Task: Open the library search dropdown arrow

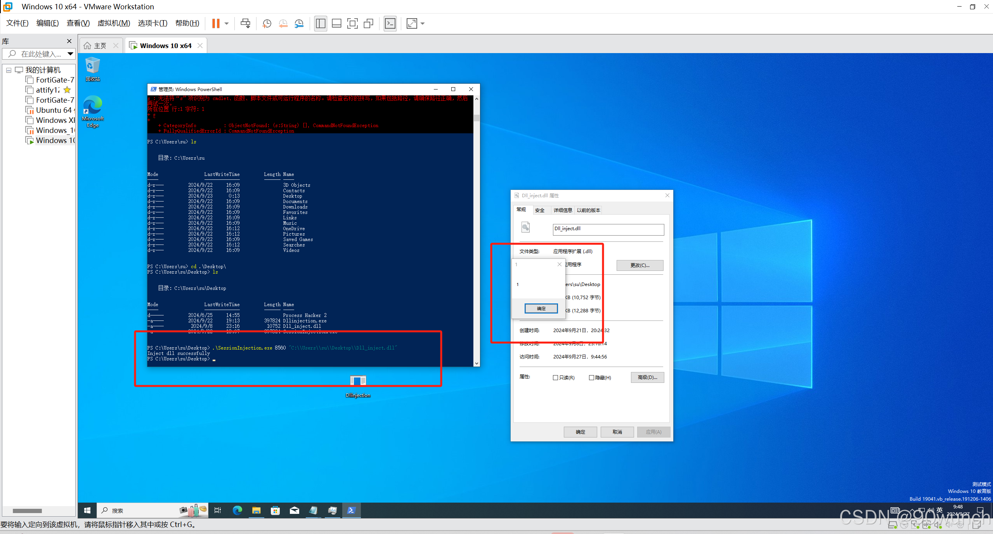Action: pyautogui.click(x=70, y=54)
